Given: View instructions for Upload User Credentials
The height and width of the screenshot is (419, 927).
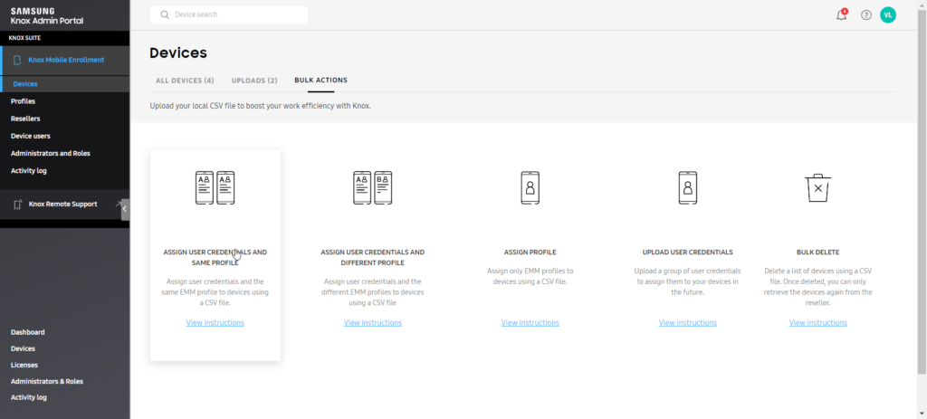Looking at the screenshot, I should [688, 323].
